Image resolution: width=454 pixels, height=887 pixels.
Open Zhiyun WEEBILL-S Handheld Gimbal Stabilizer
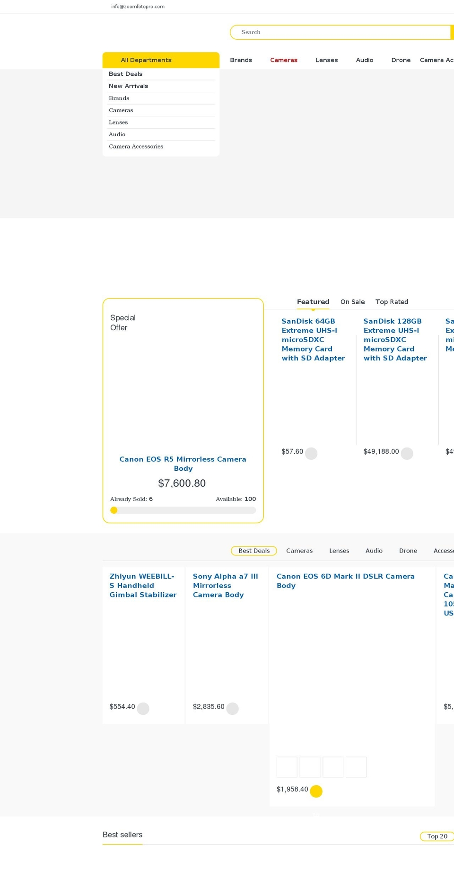pos(143,586)
